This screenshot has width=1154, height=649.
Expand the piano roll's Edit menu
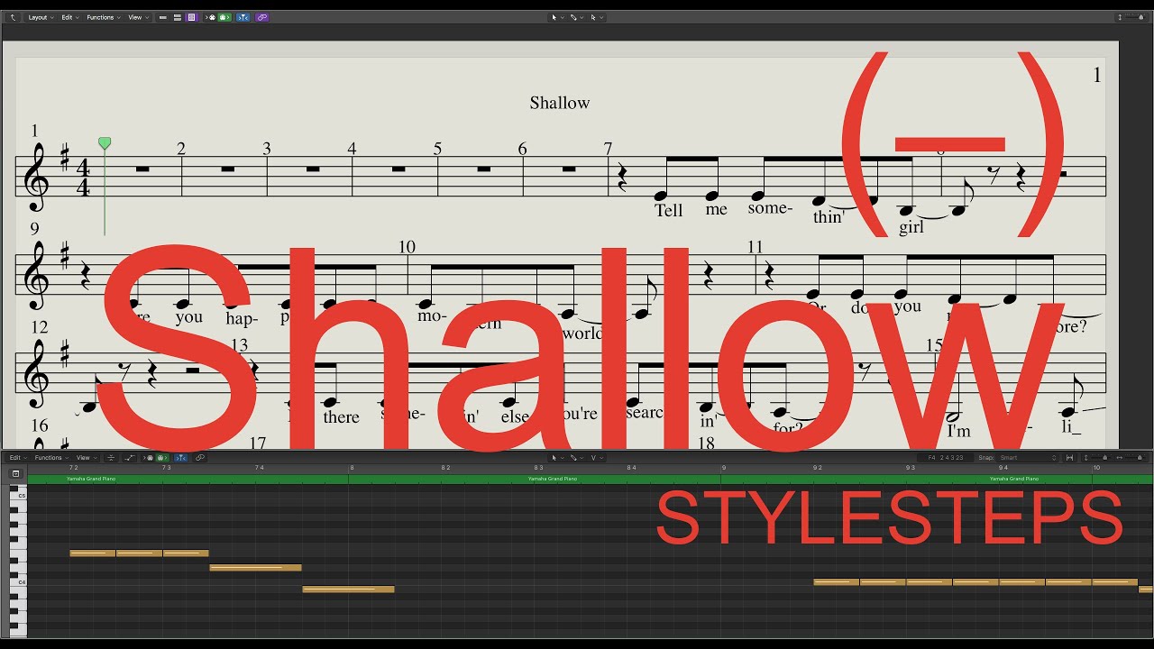coord(17,458)
